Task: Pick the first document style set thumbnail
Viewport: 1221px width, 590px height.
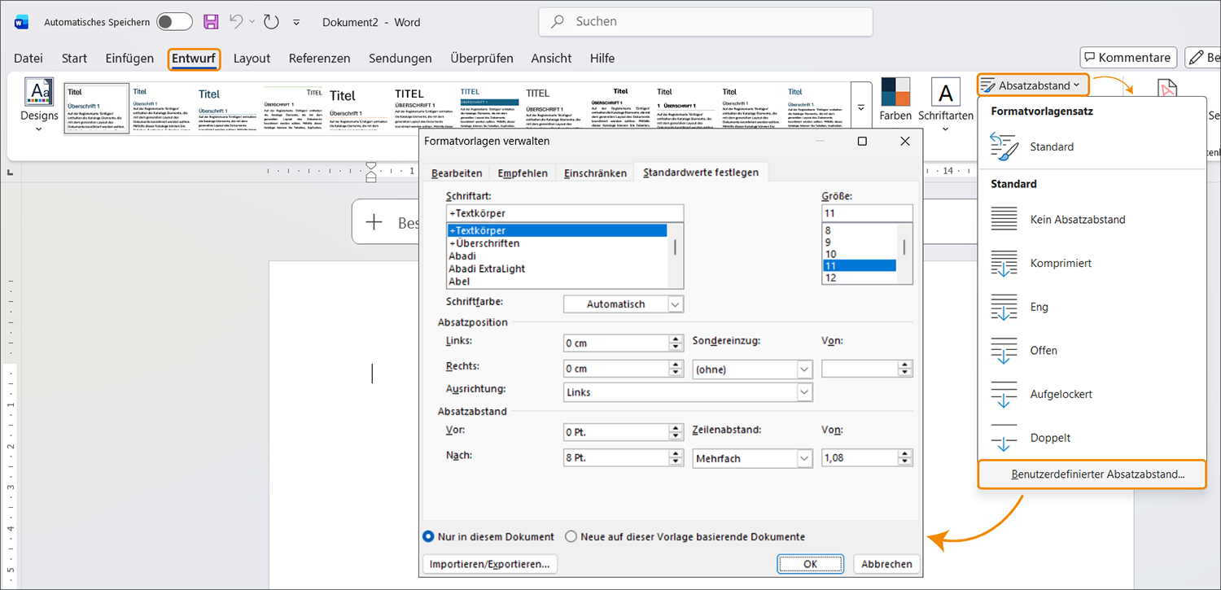Action: (97, 108)
